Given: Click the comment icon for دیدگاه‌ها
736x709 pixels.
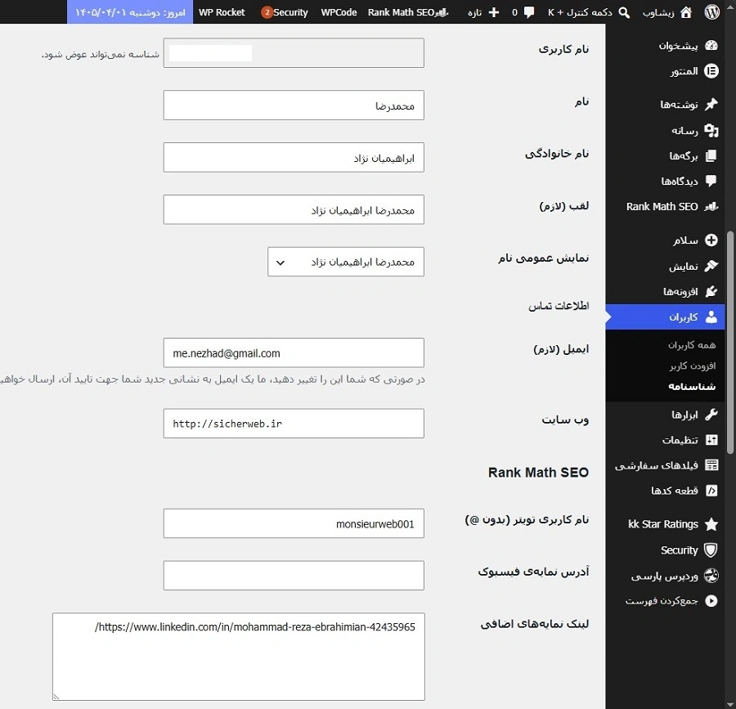Looking at the screenshot, I should [711, 181].
